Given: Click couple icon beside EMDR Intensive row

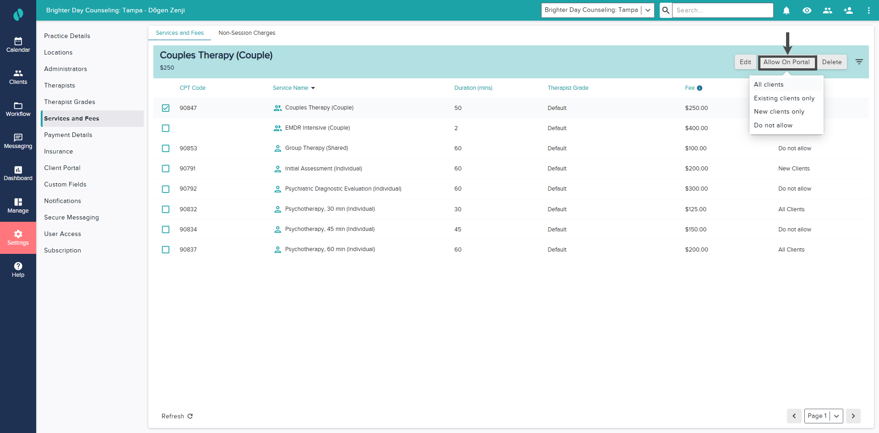Looking at the screenshot, I should click(x=277, y=128).
